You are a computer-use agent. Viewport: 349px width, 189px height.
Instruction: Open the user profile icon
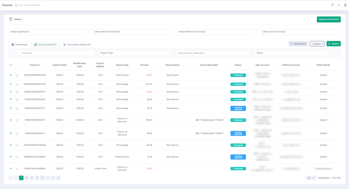coord(345,5)
